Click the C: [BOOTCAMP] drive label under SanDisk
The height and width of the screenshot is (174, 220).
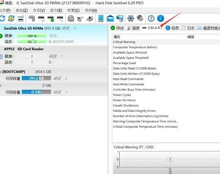[61, 42]
